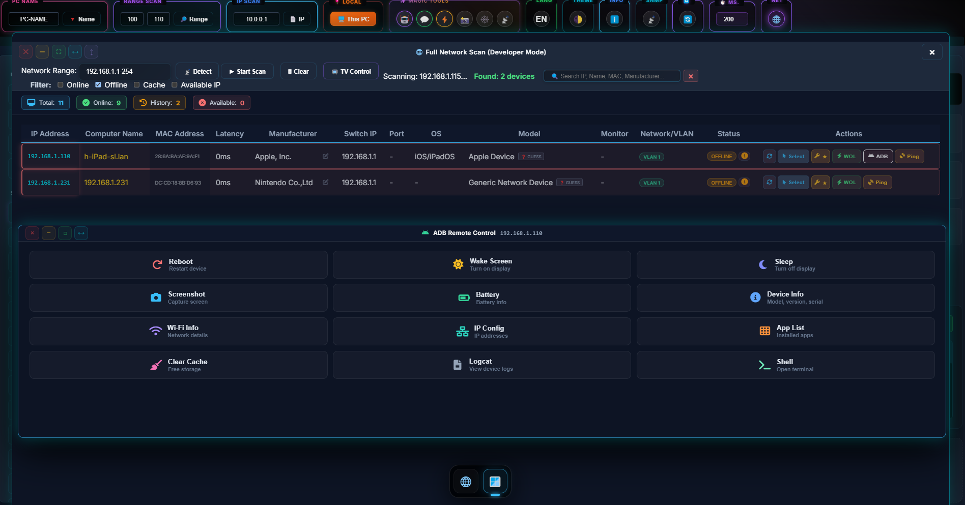Click the IP Scan address field

[257, 19]
